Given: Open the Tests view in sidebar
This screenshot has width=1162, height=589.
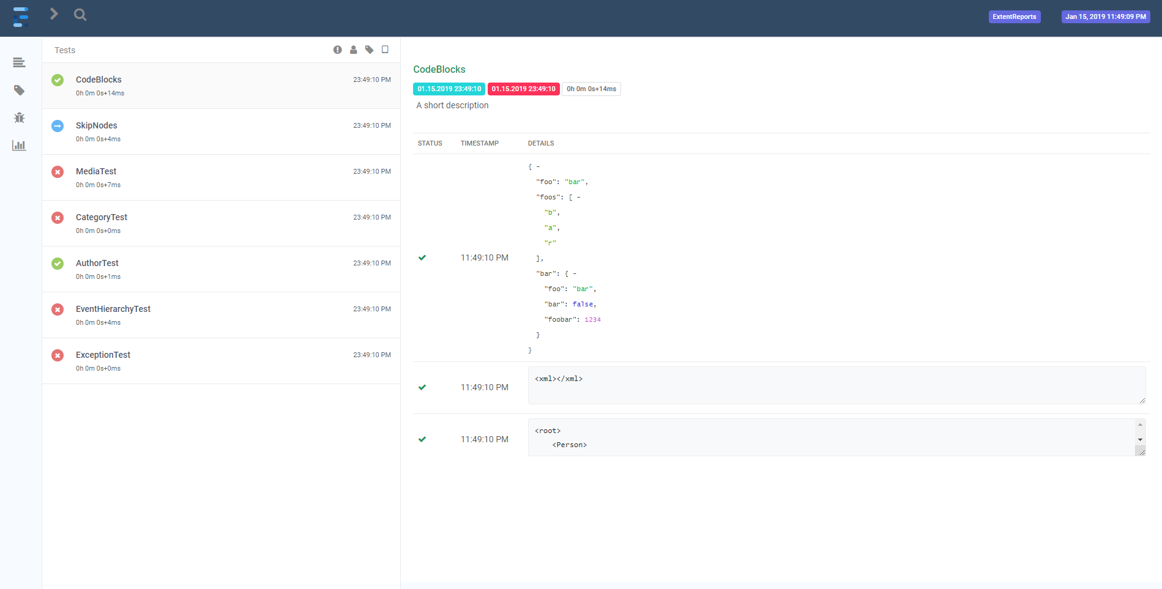Looking at the screenshot, I should coord(19,62).
